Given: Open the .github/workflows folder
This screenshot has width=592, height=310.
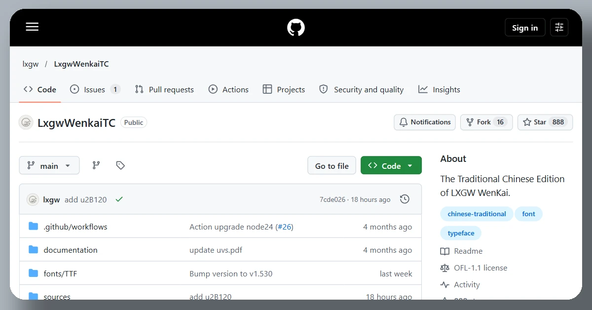Looking at the screenshot, I should point(75,227).
